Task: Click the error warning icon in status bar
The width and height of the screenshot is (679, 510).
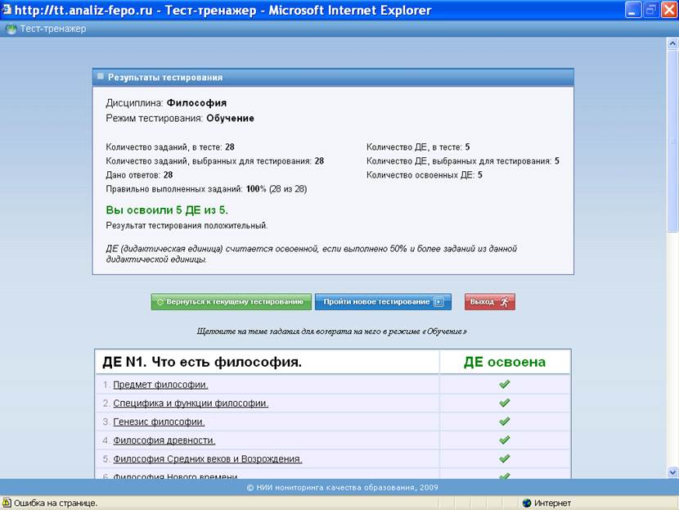Action: (x=7, y=503)
